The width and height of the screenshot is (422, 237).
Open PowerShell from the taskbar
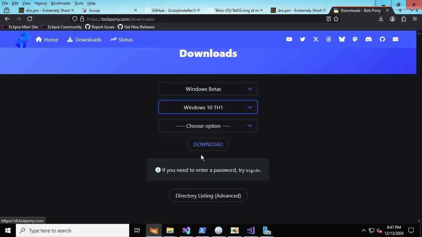[202, 230]
